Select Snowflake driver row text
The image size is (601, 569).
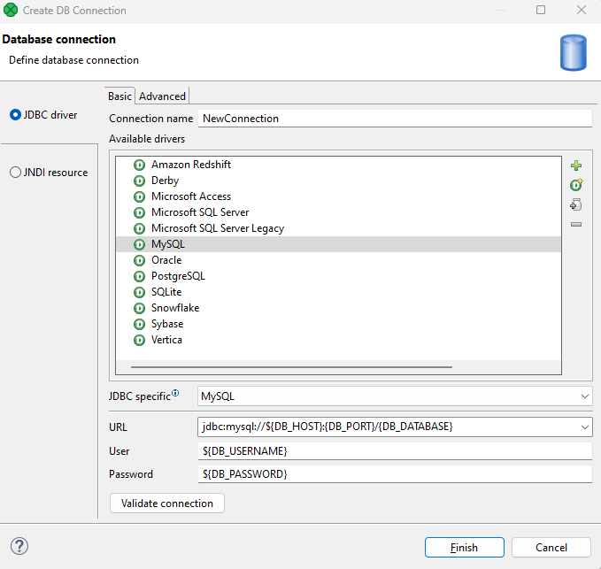pos(175,308)
